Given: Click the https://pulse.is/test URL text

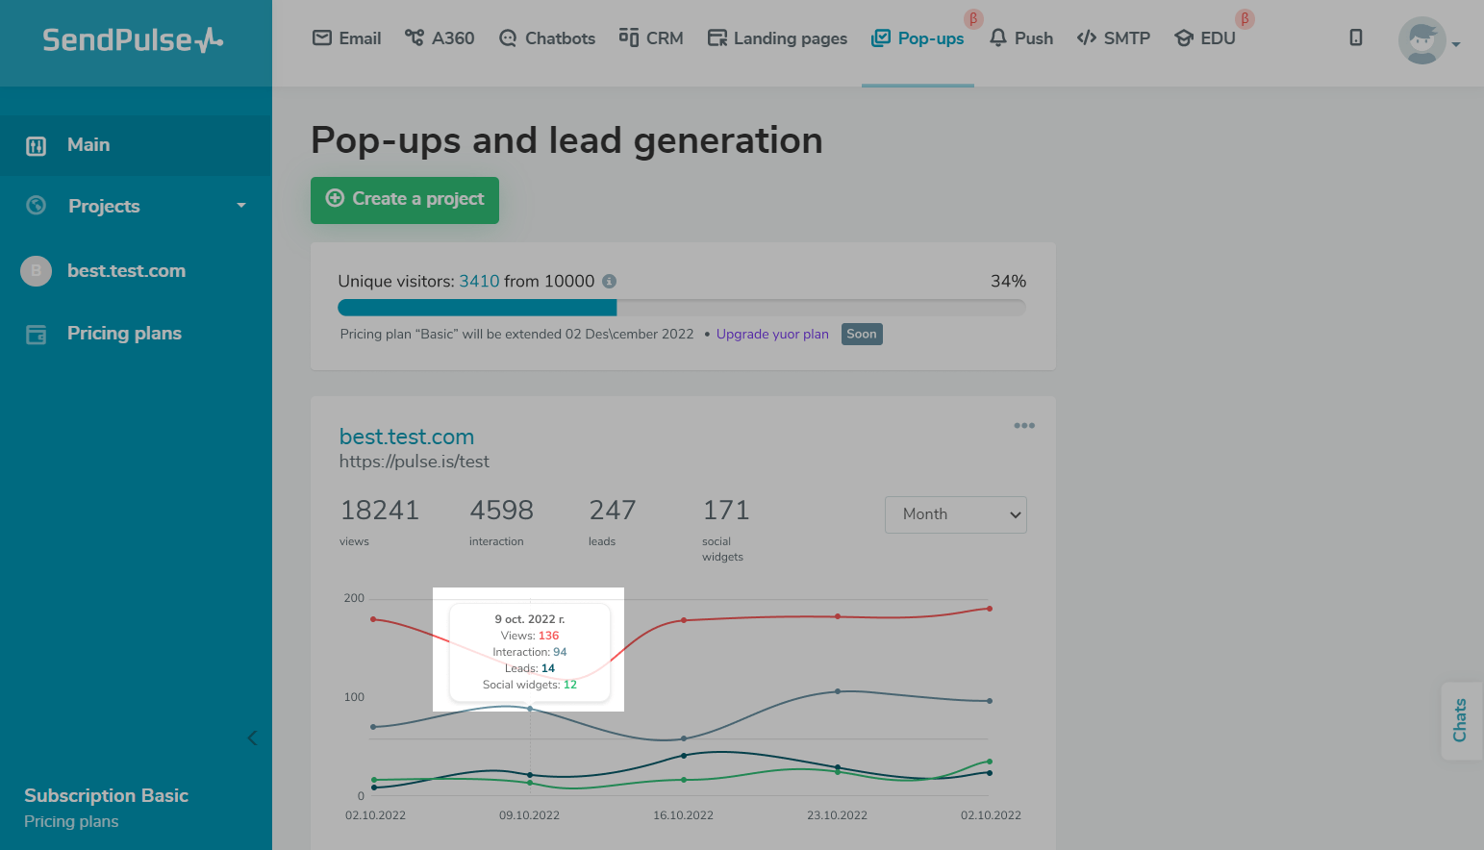Looking at the screenshot, I should pos(415,462).
